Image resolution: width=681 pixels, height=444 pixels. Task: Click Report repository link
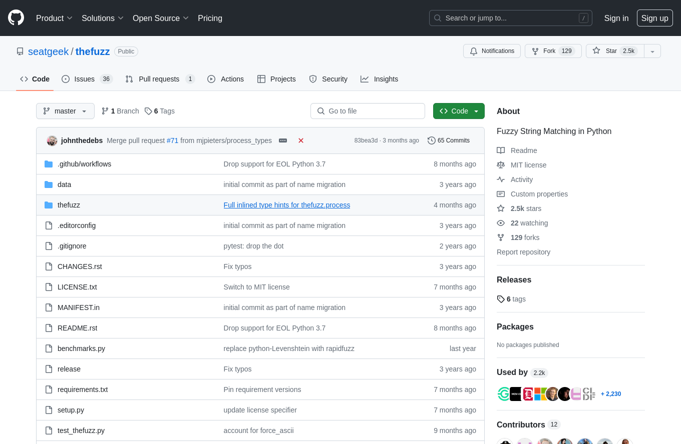pyautogui.click(x=523, y=252)
